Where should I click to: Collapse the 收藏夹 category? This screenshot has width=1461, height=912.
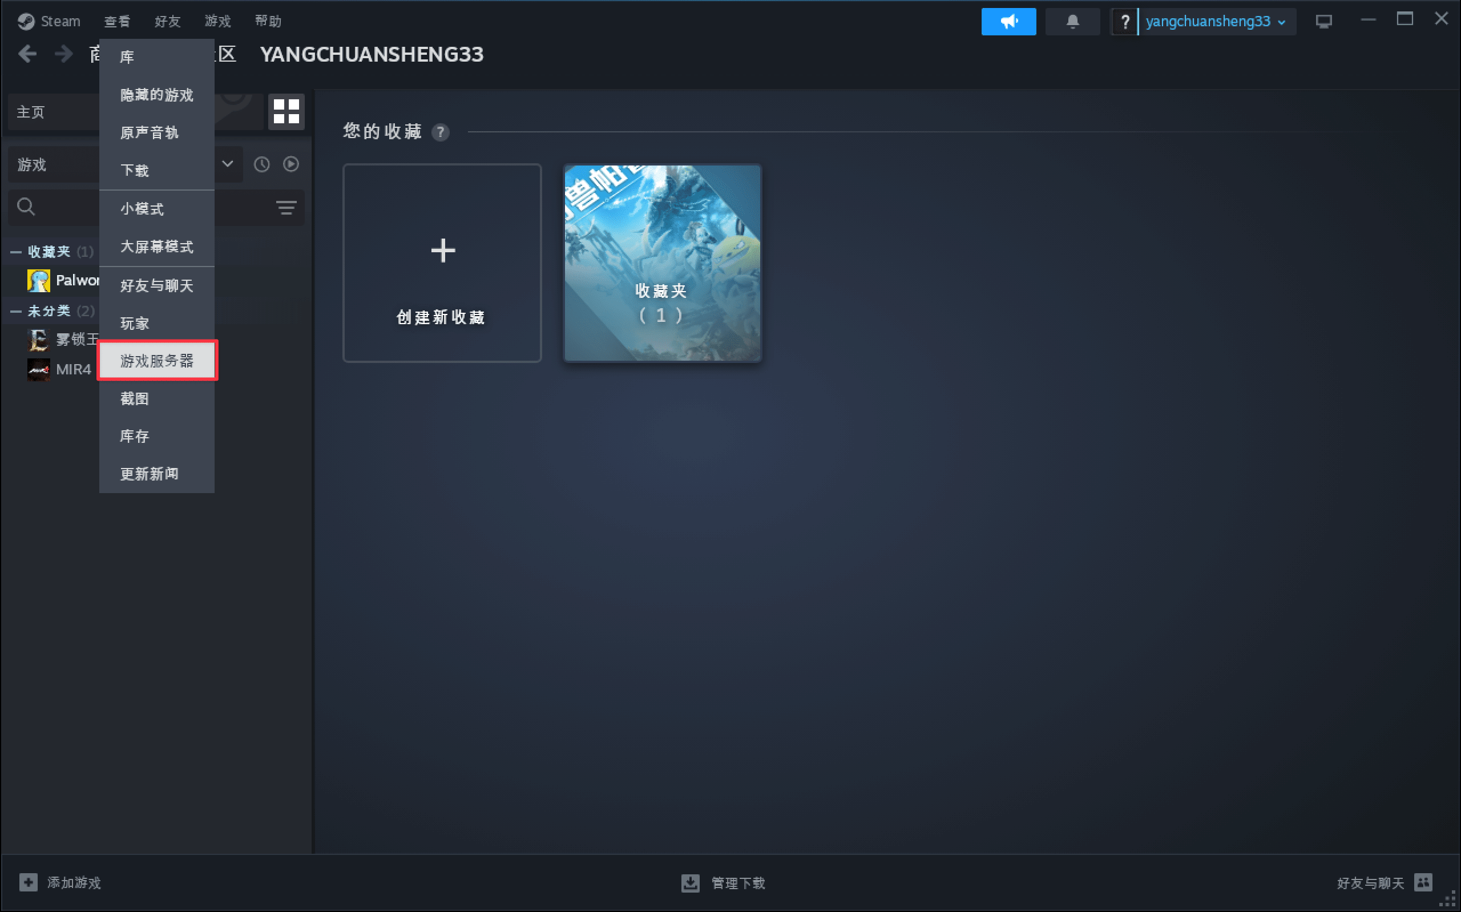(x=15, y=252)
